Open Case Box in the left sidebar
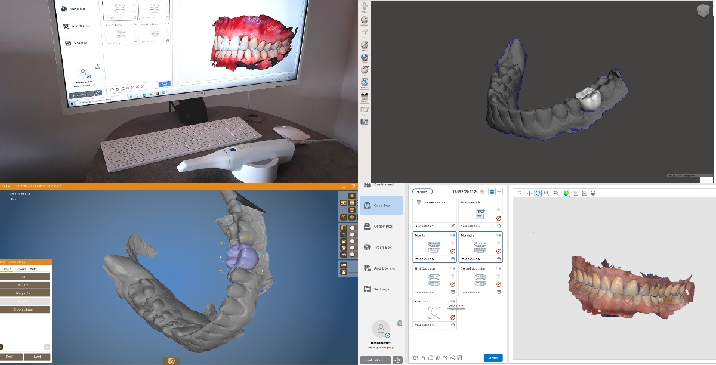The height and width of the screenshot is (365, 716). pos(381,205)
